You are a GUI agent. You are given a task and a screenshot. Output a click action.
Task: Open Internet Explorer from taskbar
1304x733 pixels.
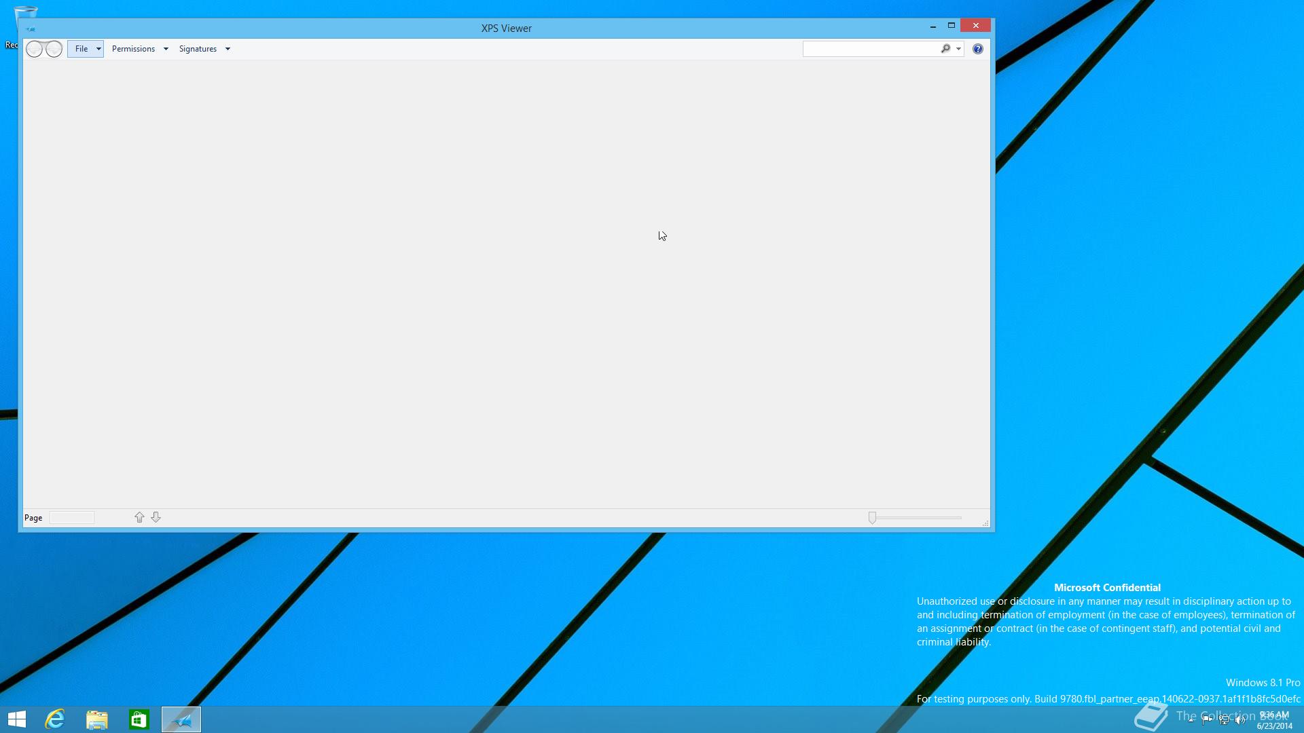click(55, 719)
